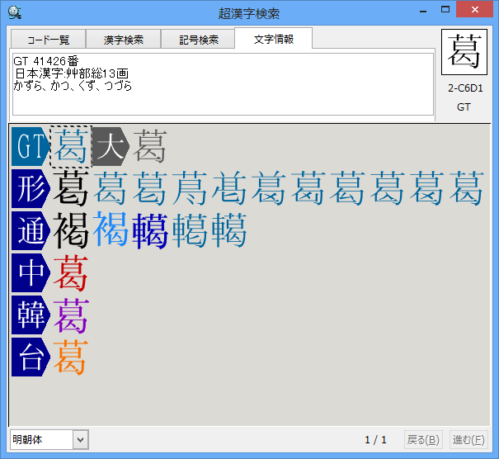
Task: Open the 記号検索 tab
Action: click(x=197, y=40)
